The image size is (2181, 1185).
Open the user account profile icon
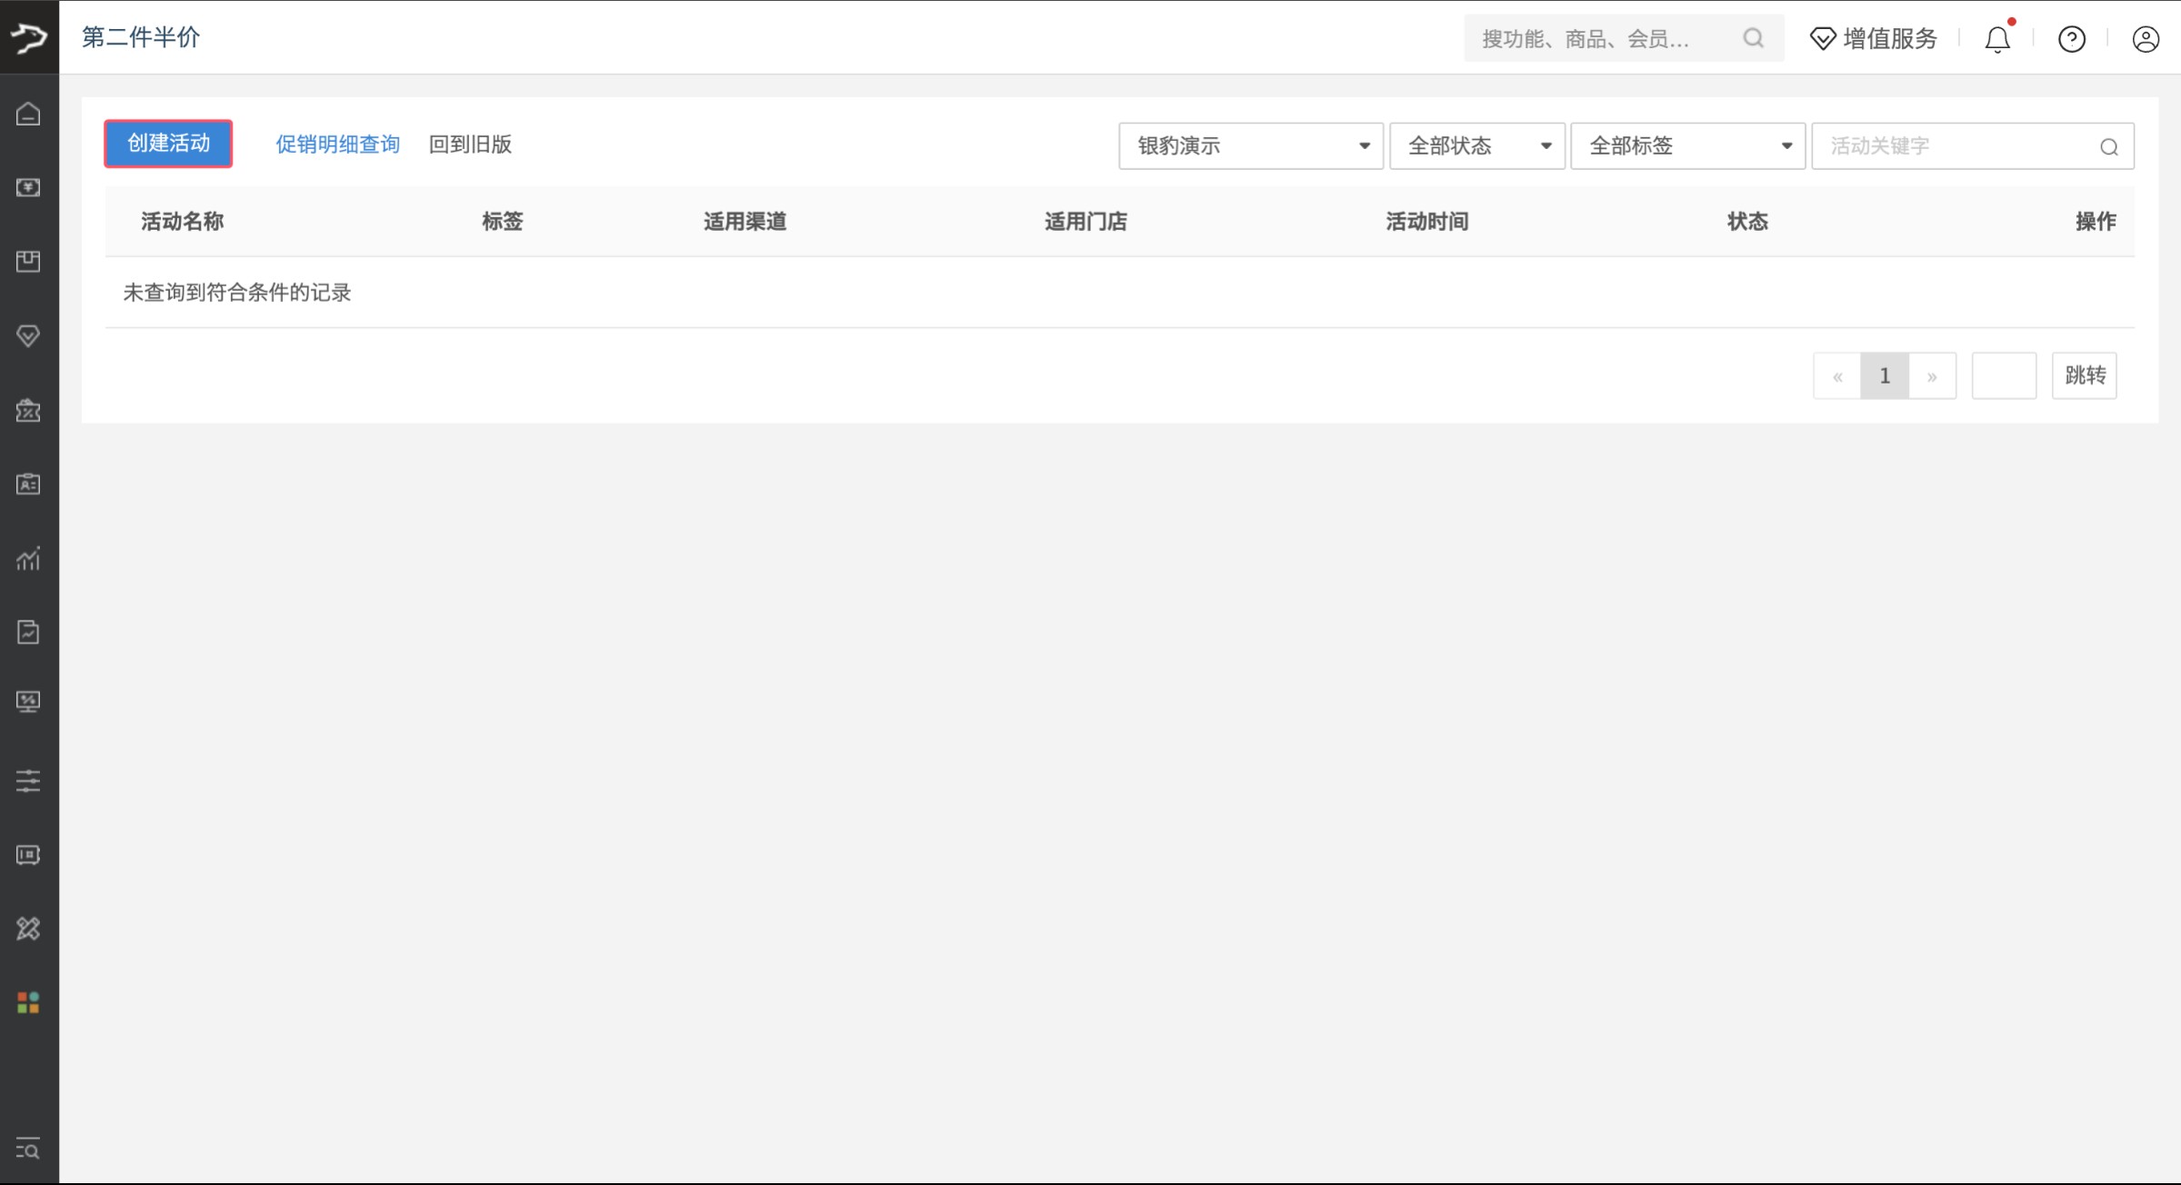click(2145, 39)
